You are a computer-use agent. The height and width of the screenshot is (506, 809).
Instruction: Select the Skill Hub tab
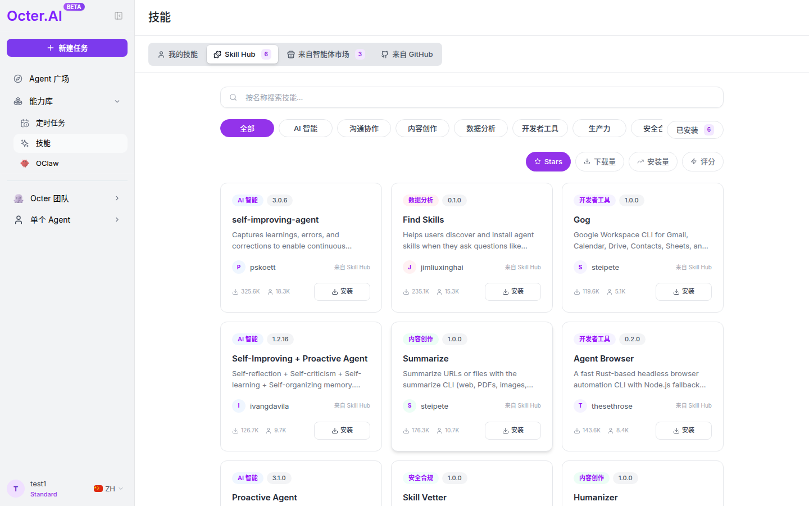click(242, 55)
